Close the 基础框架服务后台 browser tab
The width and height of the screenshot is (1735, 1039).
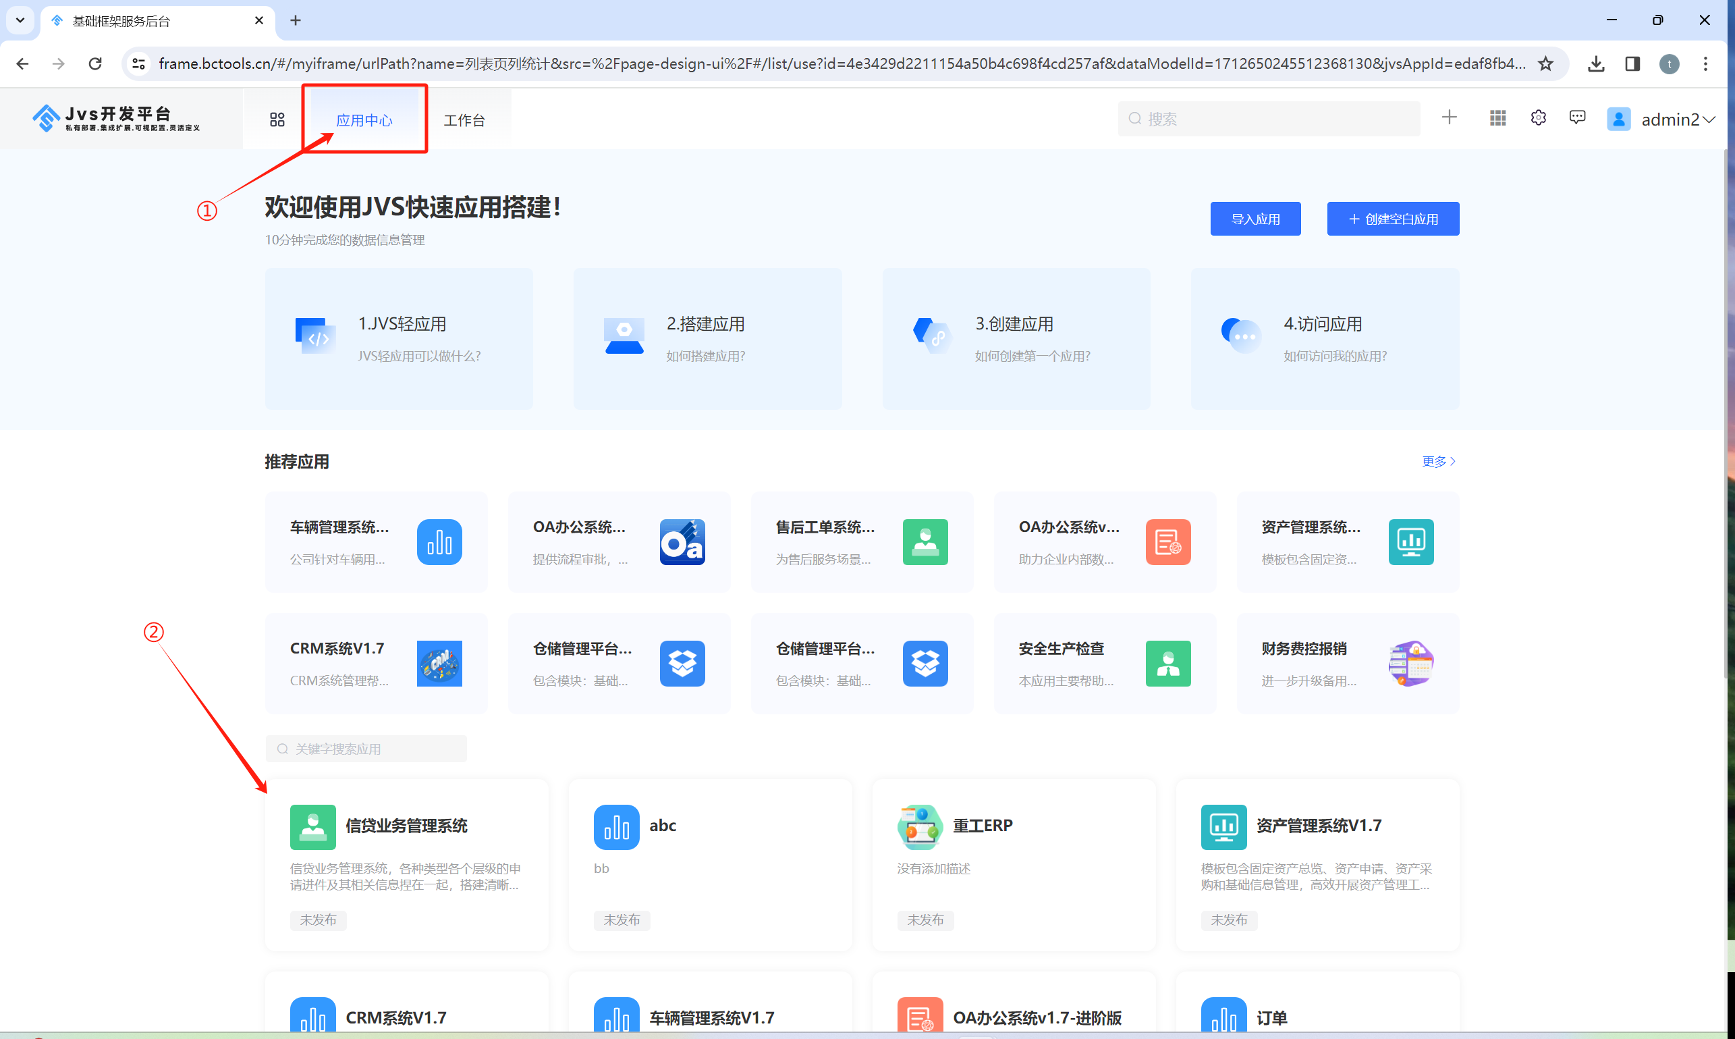point(259,21)
